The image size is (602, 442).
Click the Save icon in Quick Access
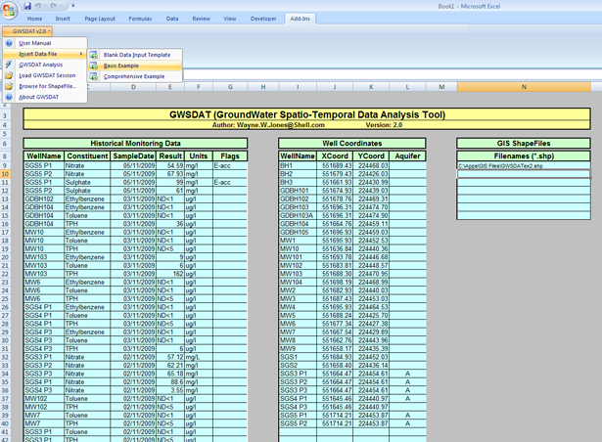click(x=27, y=6)
